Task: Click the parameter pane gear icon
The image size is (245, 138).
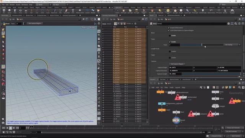Action: 229,23
